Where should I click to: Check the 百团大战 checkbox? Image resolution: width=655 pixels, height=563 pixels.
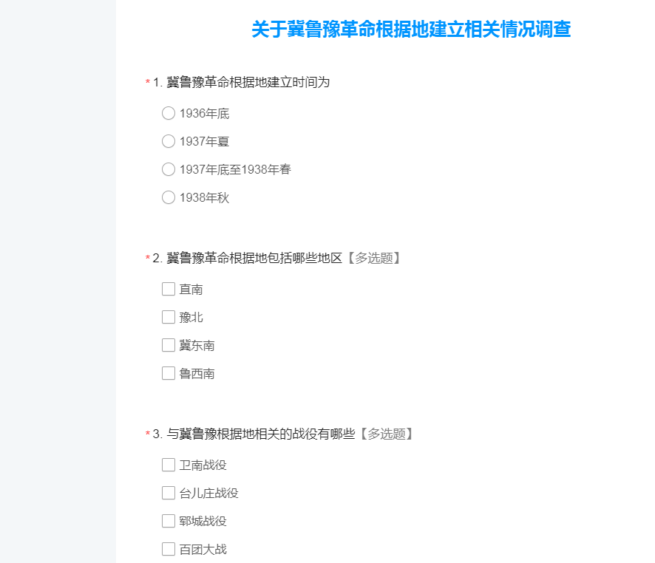169,549
